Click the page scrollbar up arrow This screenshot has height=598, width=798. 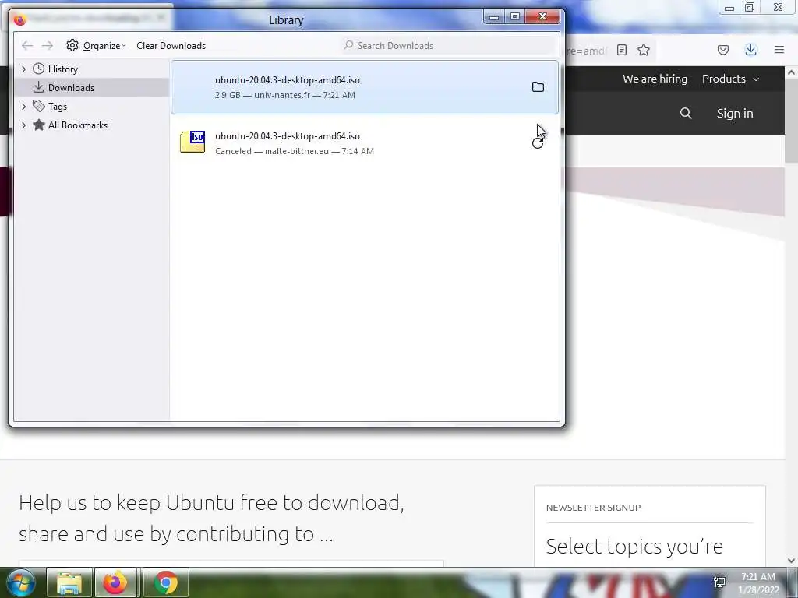792,72
